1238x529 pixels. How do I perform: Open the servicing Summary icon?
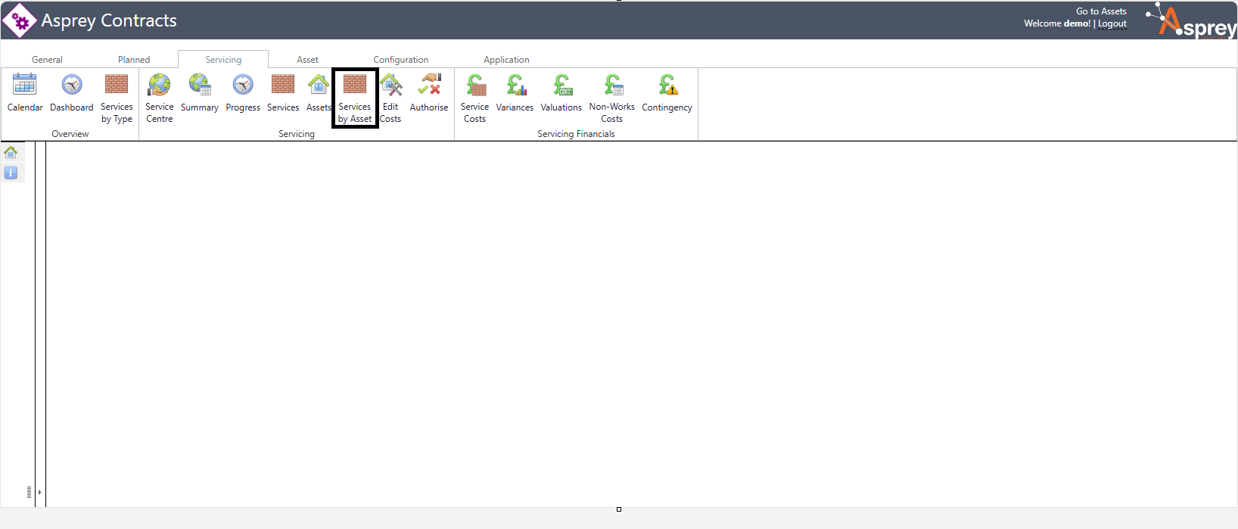(x=200, y=85)
